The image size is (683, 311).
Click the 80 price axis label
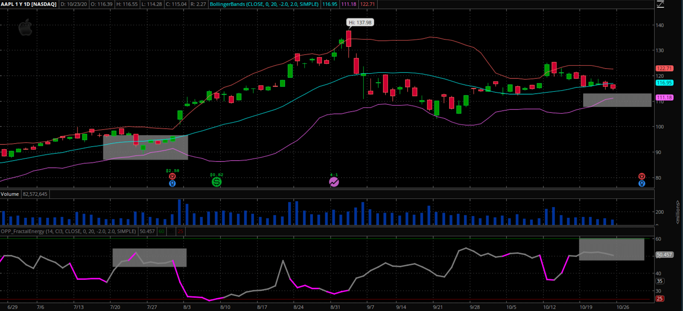[658, 178]
